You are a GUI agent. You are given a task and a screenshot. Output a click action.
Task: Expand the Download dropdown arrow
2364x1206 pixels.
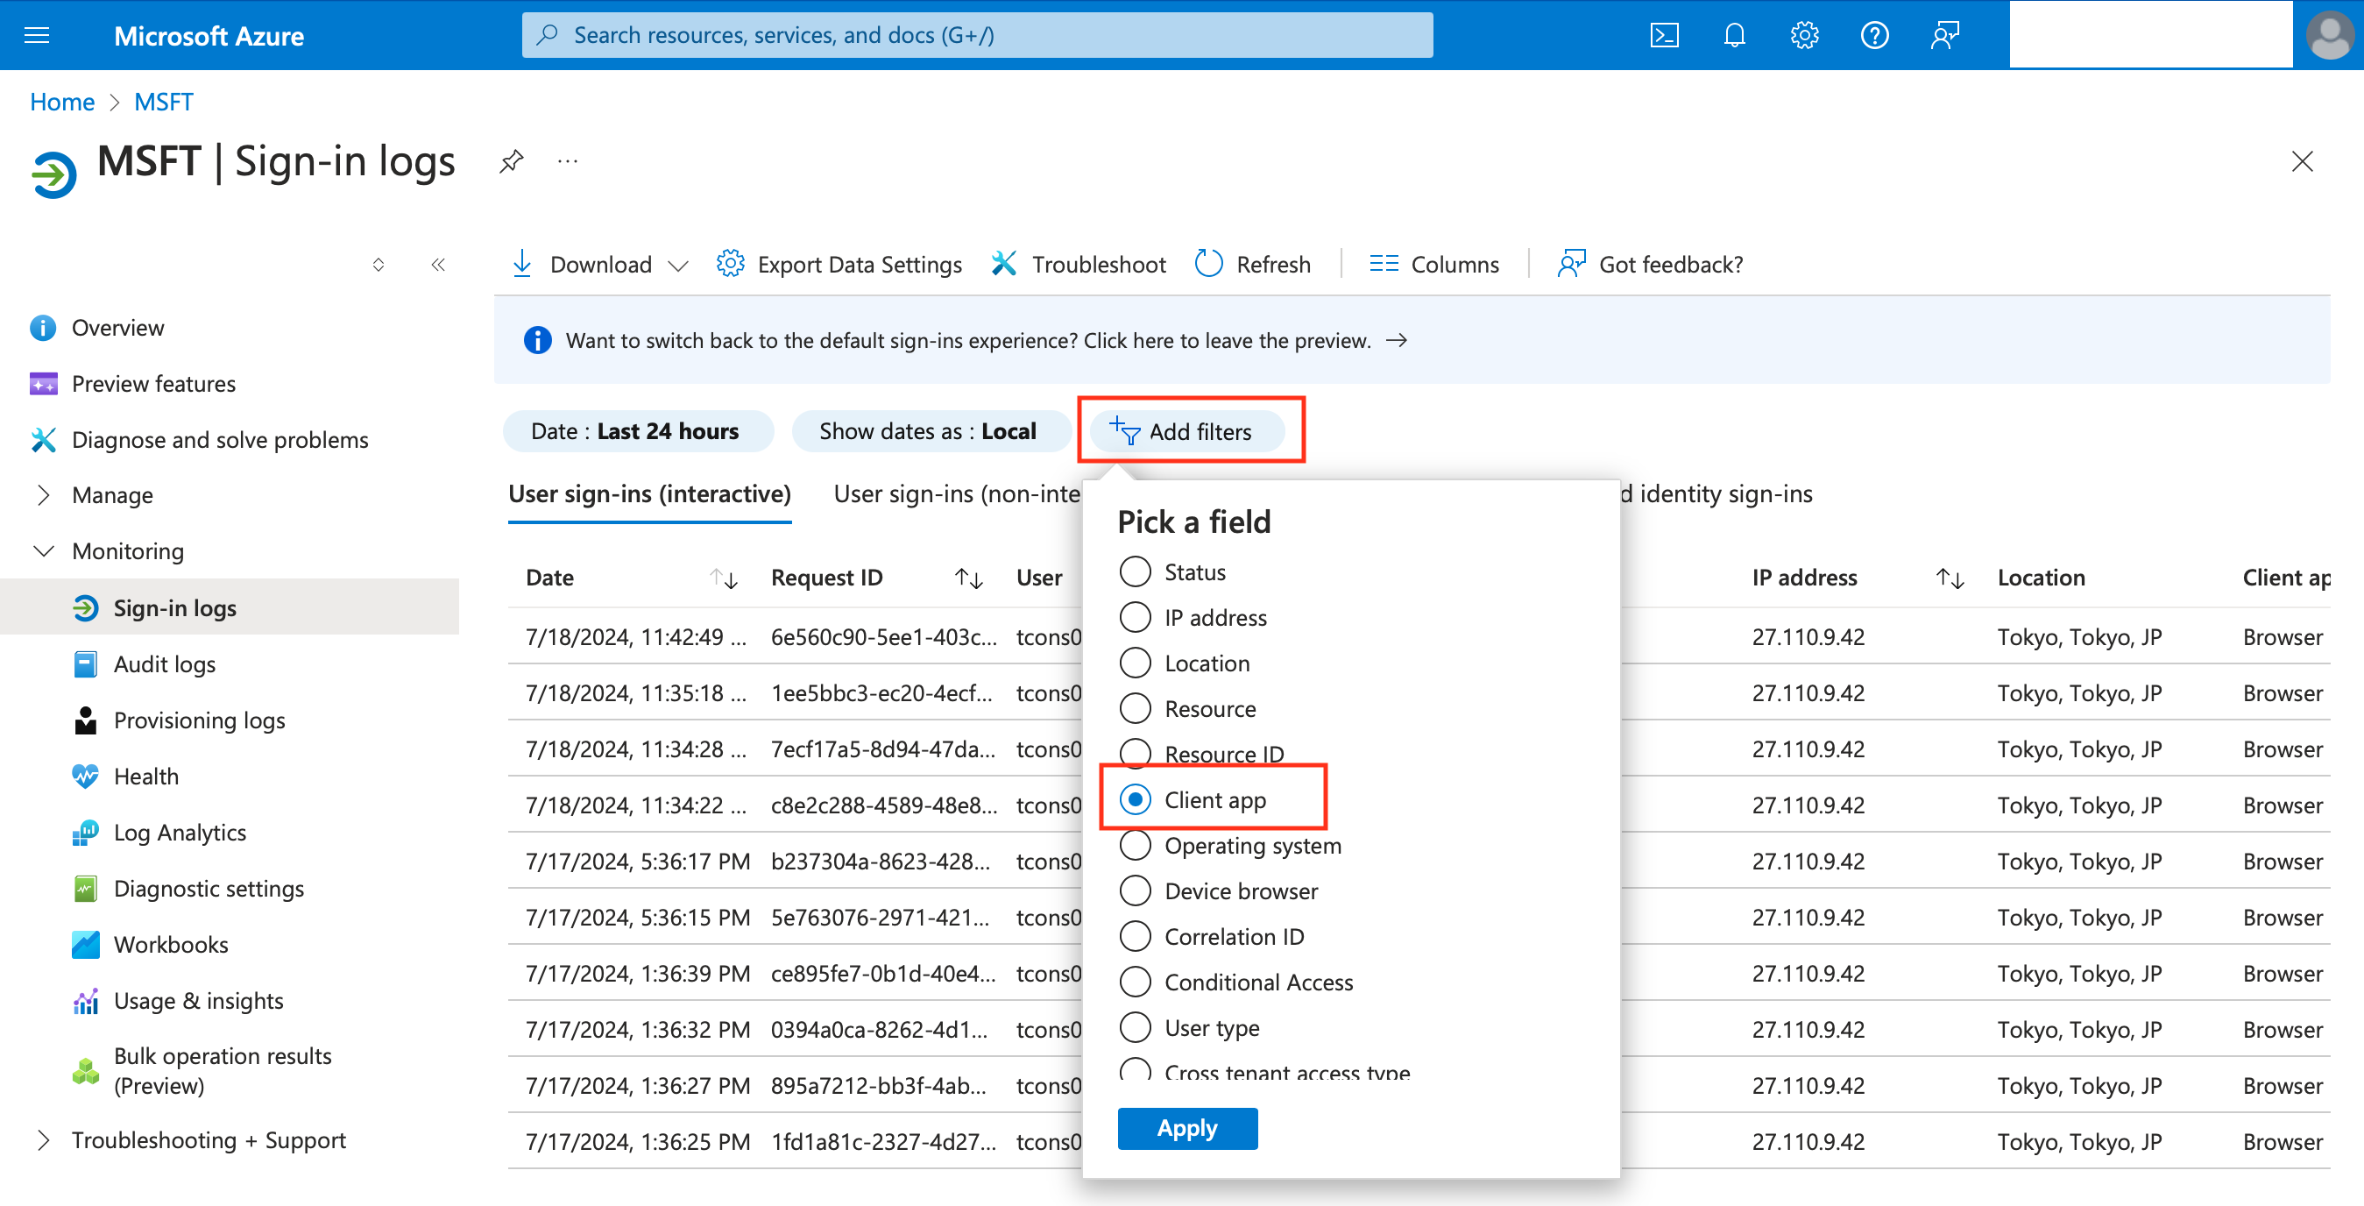point(678,266)
